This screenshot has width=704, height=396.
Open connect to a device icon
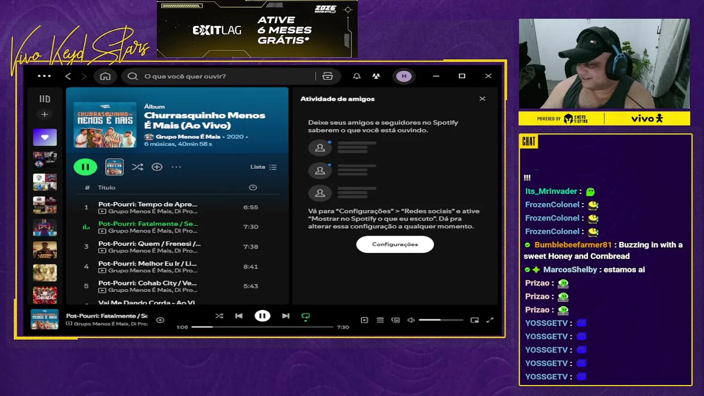tap(395, 320)
